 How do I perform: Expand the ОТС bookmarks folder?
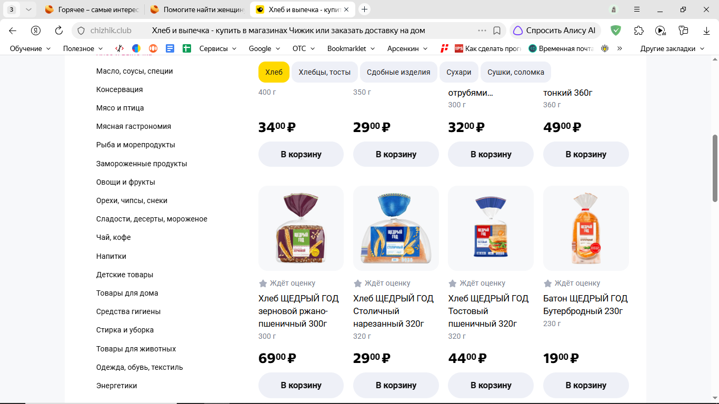coord(304,48)
